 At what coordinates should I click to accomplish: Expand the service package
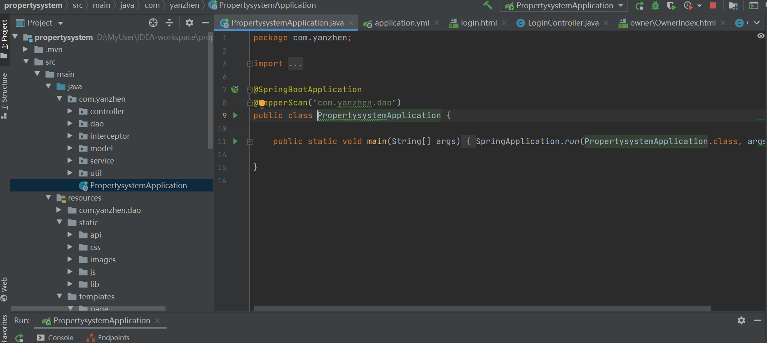(x=70, y=161)
